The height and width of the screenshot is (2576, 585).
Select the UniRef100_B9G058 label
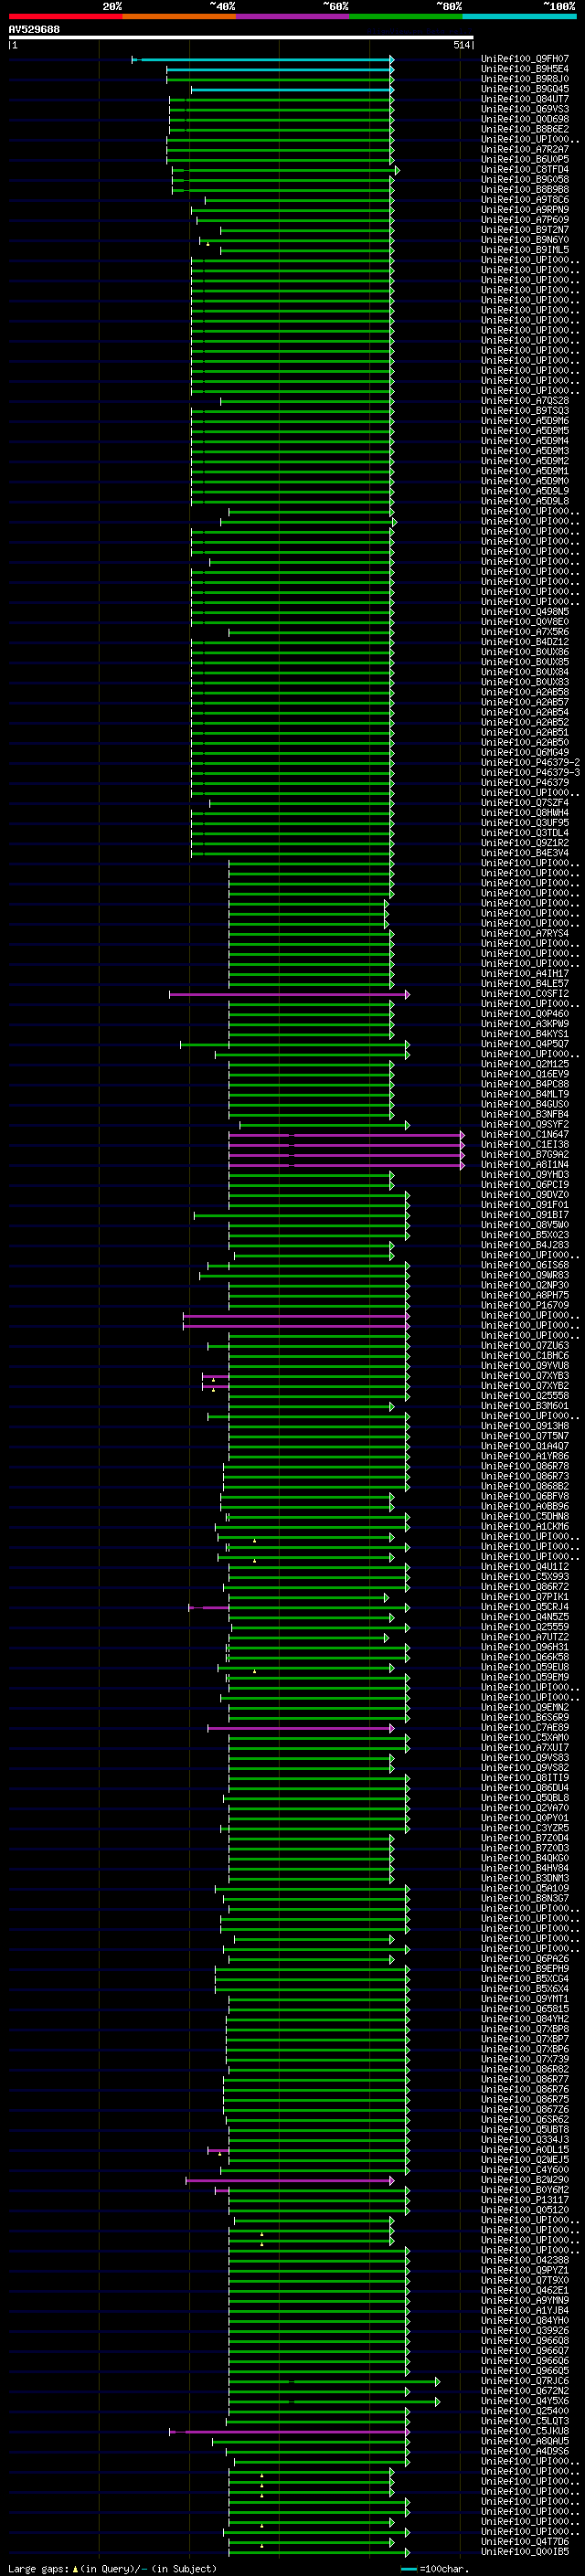tap(525, 180)
